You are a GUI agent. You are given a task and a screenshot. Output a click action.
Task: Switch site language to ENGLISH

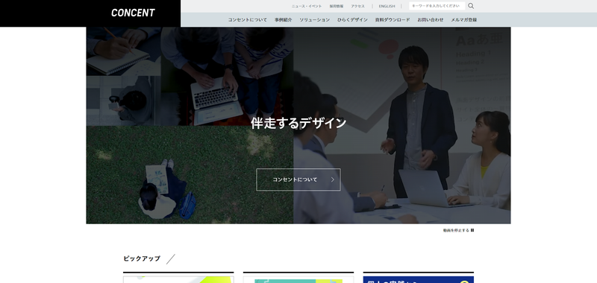[x=387, y=6]
